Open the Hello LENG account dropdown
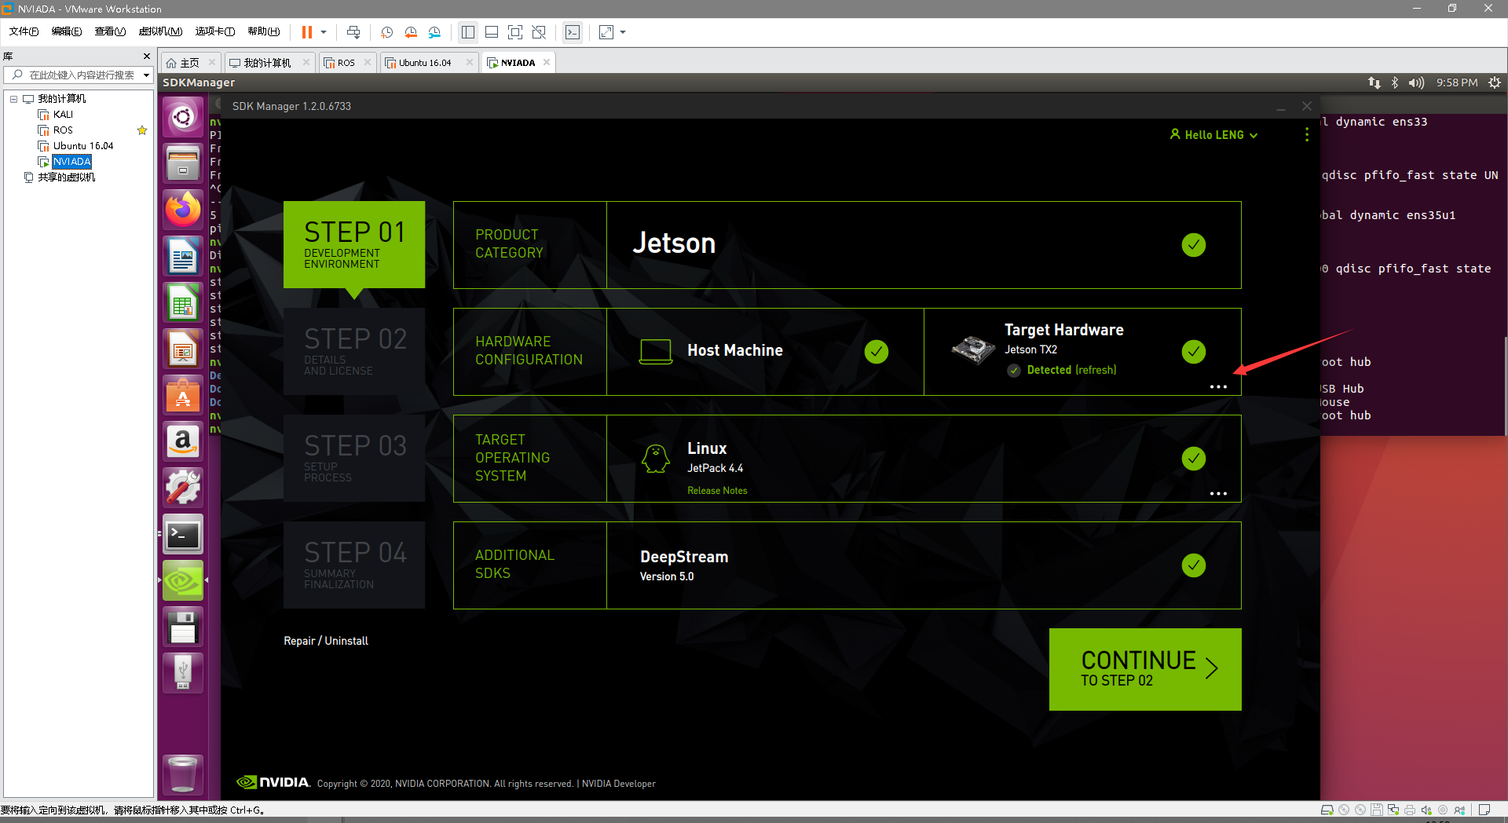Viewport: 1508px width, 823px height. 1213,134
